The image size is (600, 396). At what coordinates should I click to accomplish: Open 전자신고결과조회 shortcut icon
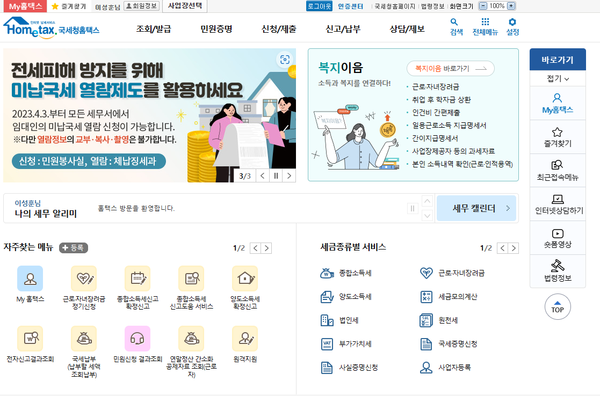pyautogui.click(x=30, y=338)
